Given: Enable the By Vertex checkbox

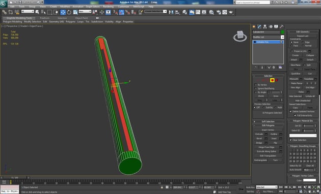Looking at the screenshot, I should click(x=256, y=85).
